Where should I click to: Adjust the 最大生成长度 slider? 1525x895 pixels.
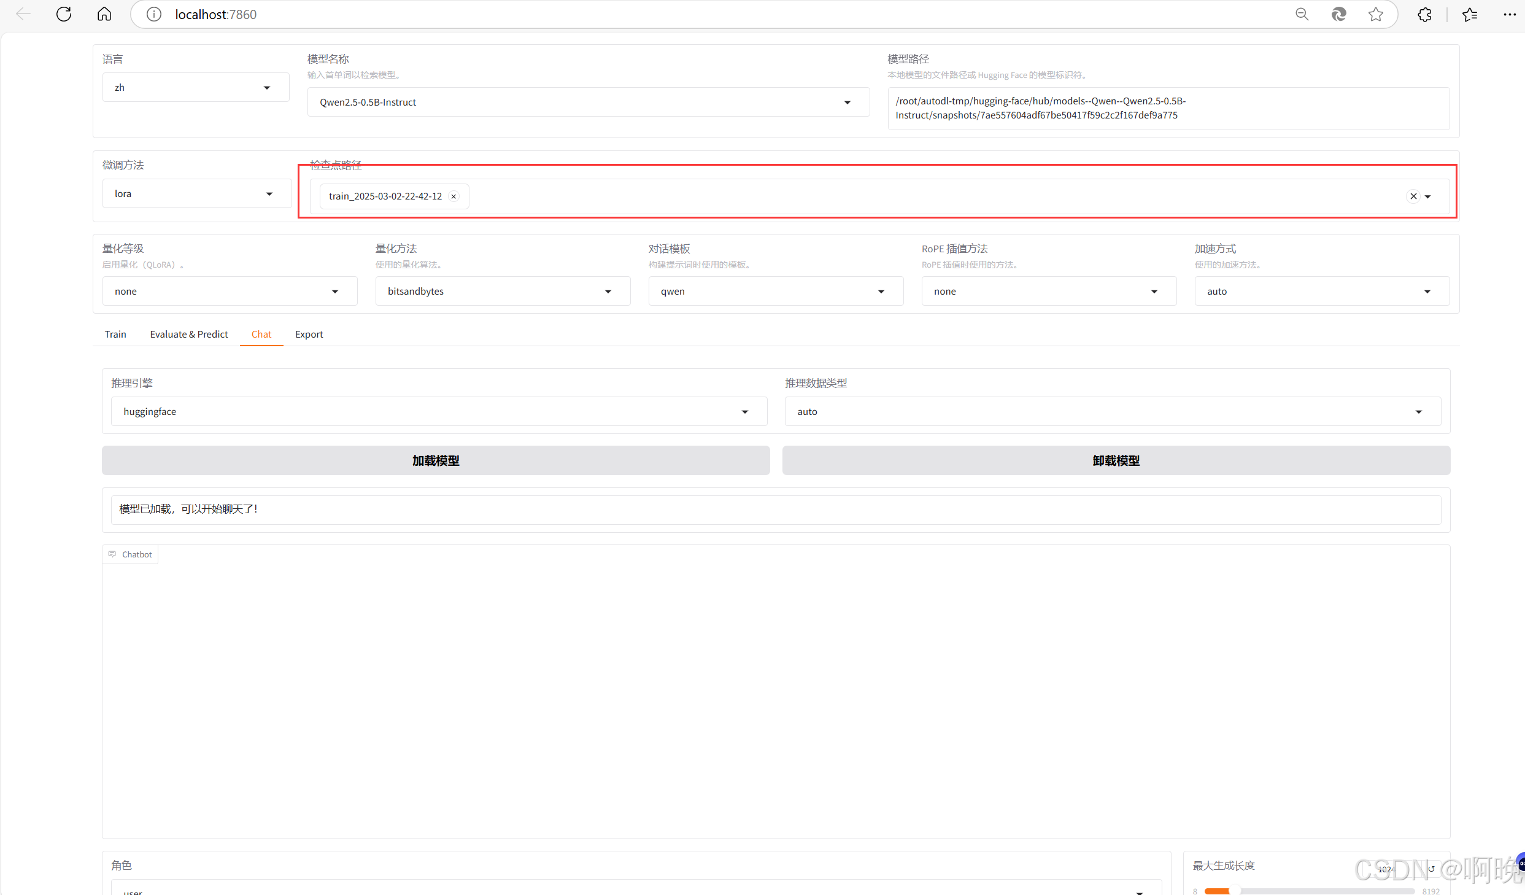click(x=1234, y=890)
